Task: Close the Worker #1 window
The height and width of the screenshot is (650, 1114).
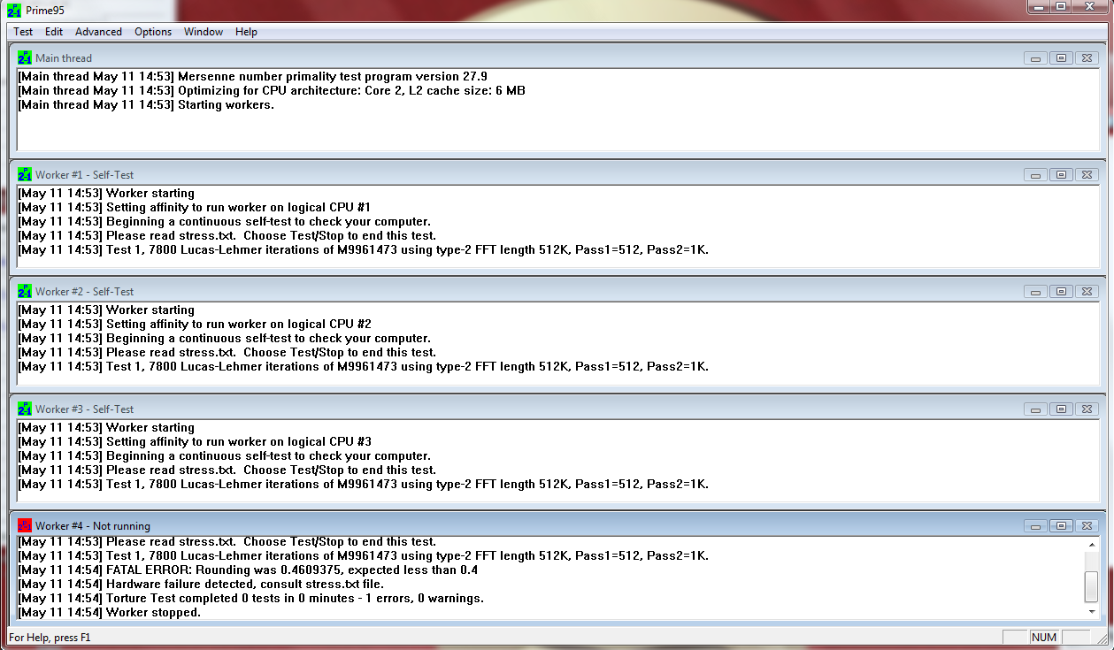Action: pyautogui.click(x=1087, y=175)
